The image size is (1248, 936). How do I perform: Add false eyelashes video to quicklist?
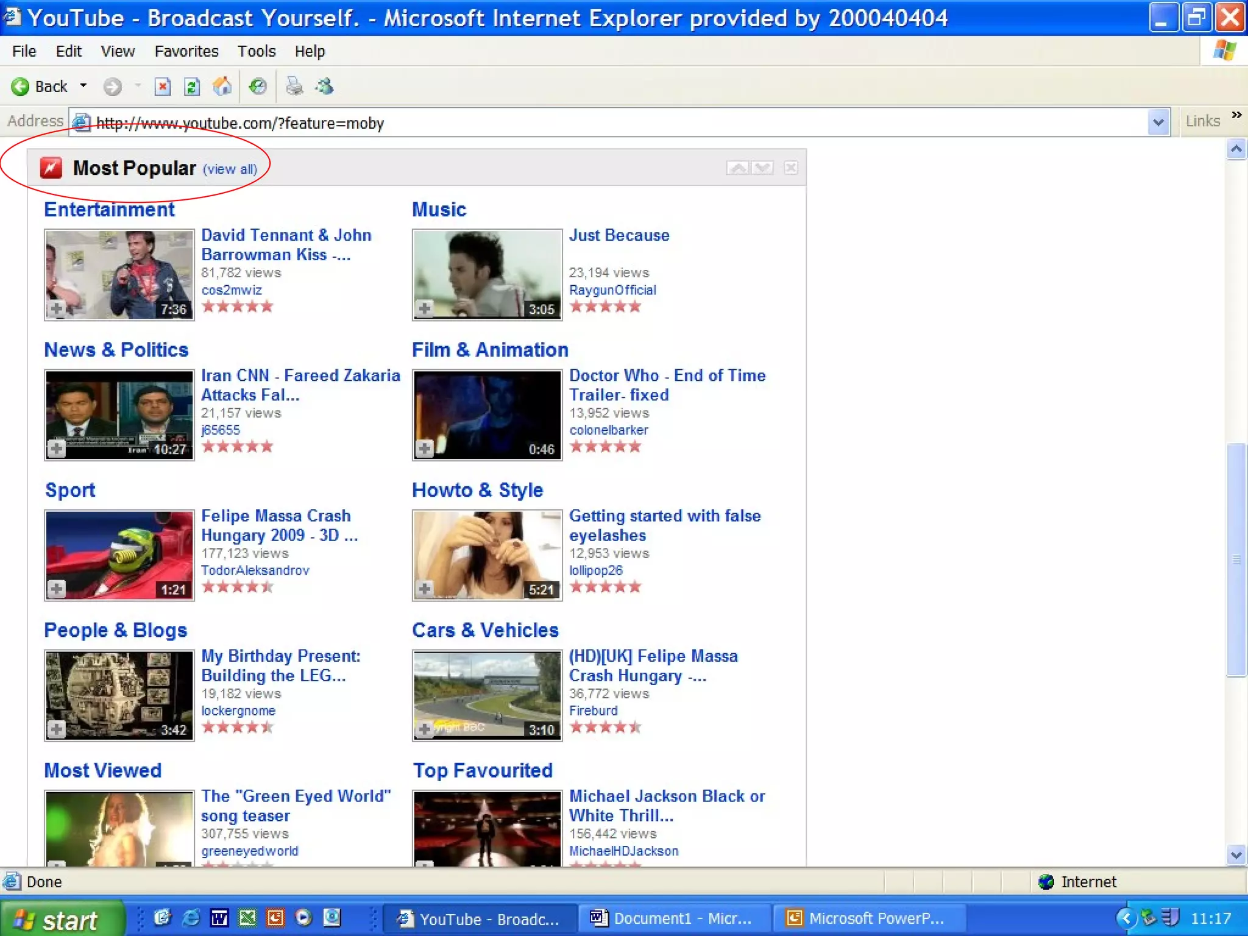tap(425, 589)
